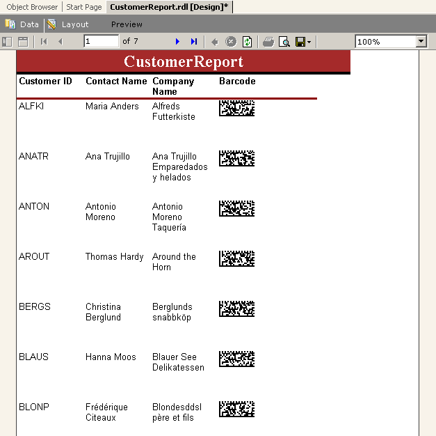Go to the next page

coord(178,42)
